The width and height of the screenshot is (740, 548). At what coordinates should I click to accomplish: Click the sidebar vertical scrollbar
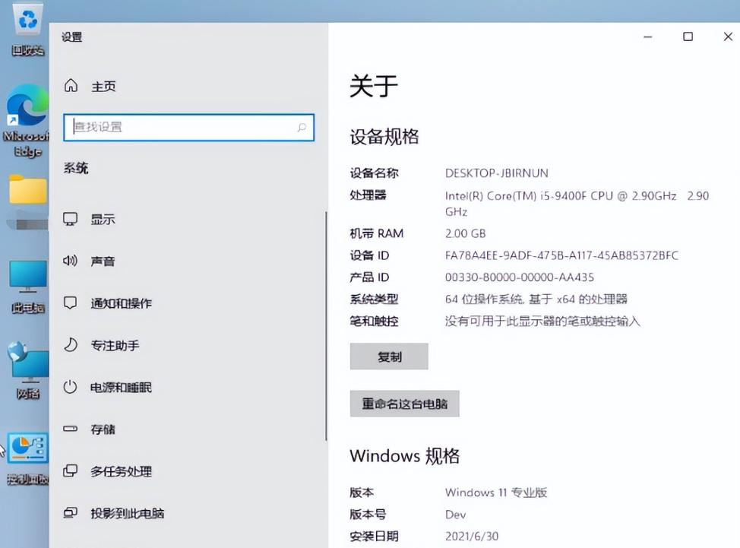click(x=326, y=326)
